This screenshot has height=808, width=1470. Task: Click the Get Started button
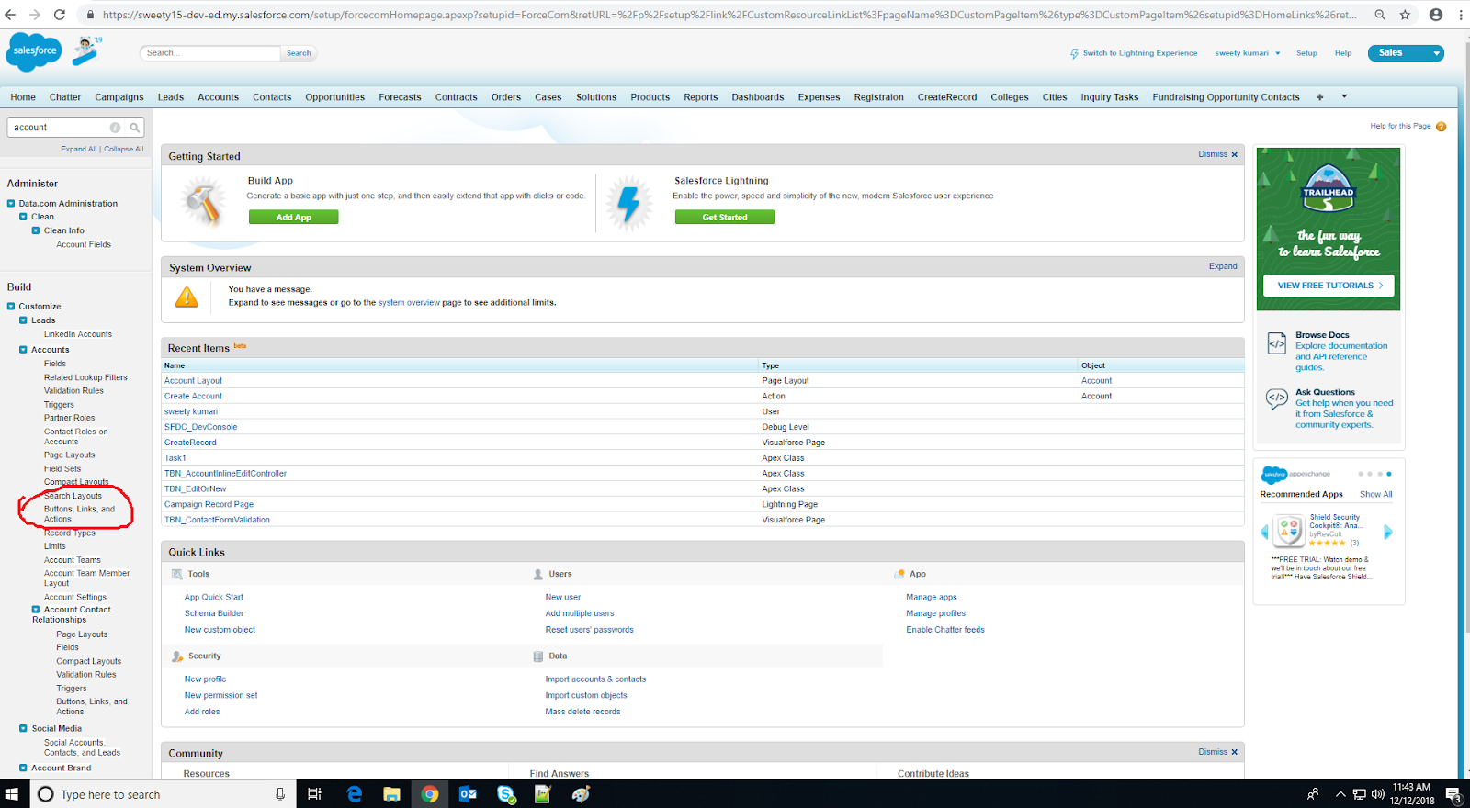coord(725,218)
